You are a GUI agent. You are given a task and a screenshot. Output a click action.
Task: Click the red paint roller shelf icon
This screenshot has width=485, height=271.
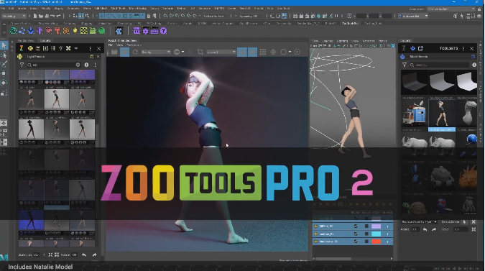(x=57, y=31)
